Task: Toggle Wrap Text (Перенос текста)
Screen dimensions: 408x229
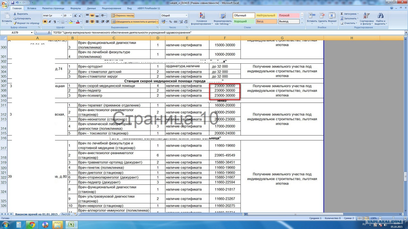Action: (122, 15)
